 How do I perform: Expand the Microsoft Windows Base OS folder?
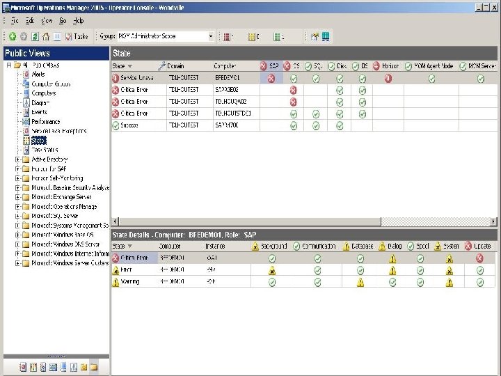pos(18,235)
